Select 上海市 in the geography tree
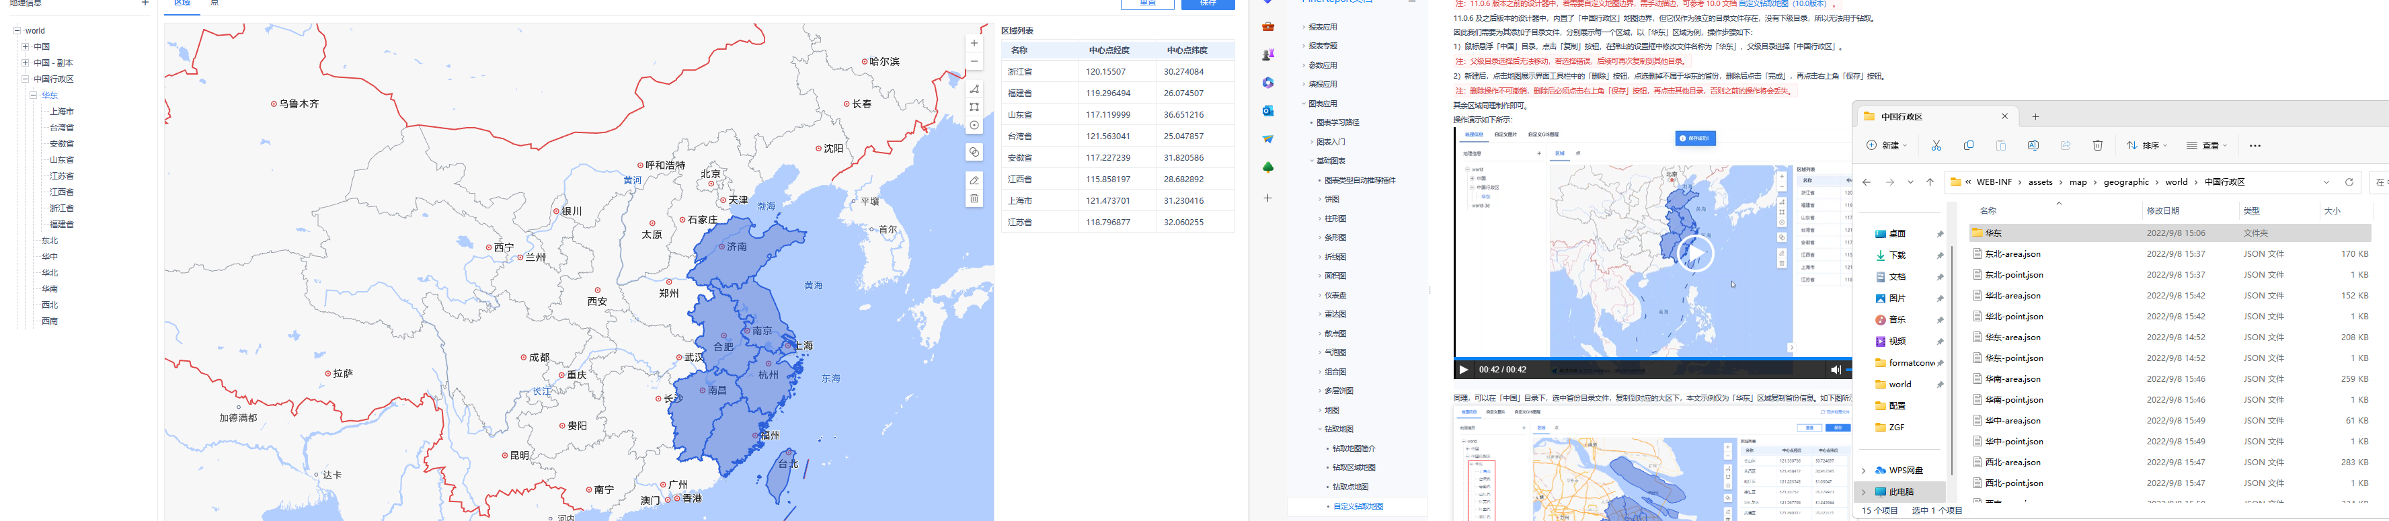Screen dimensions: 2389x521 tap(61, 112)
